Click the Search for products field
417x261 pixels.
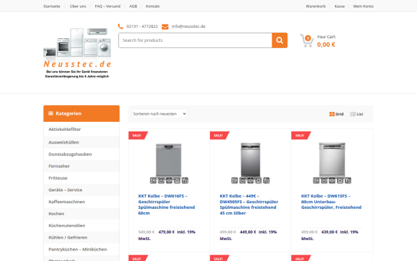[x=195, y=40]
